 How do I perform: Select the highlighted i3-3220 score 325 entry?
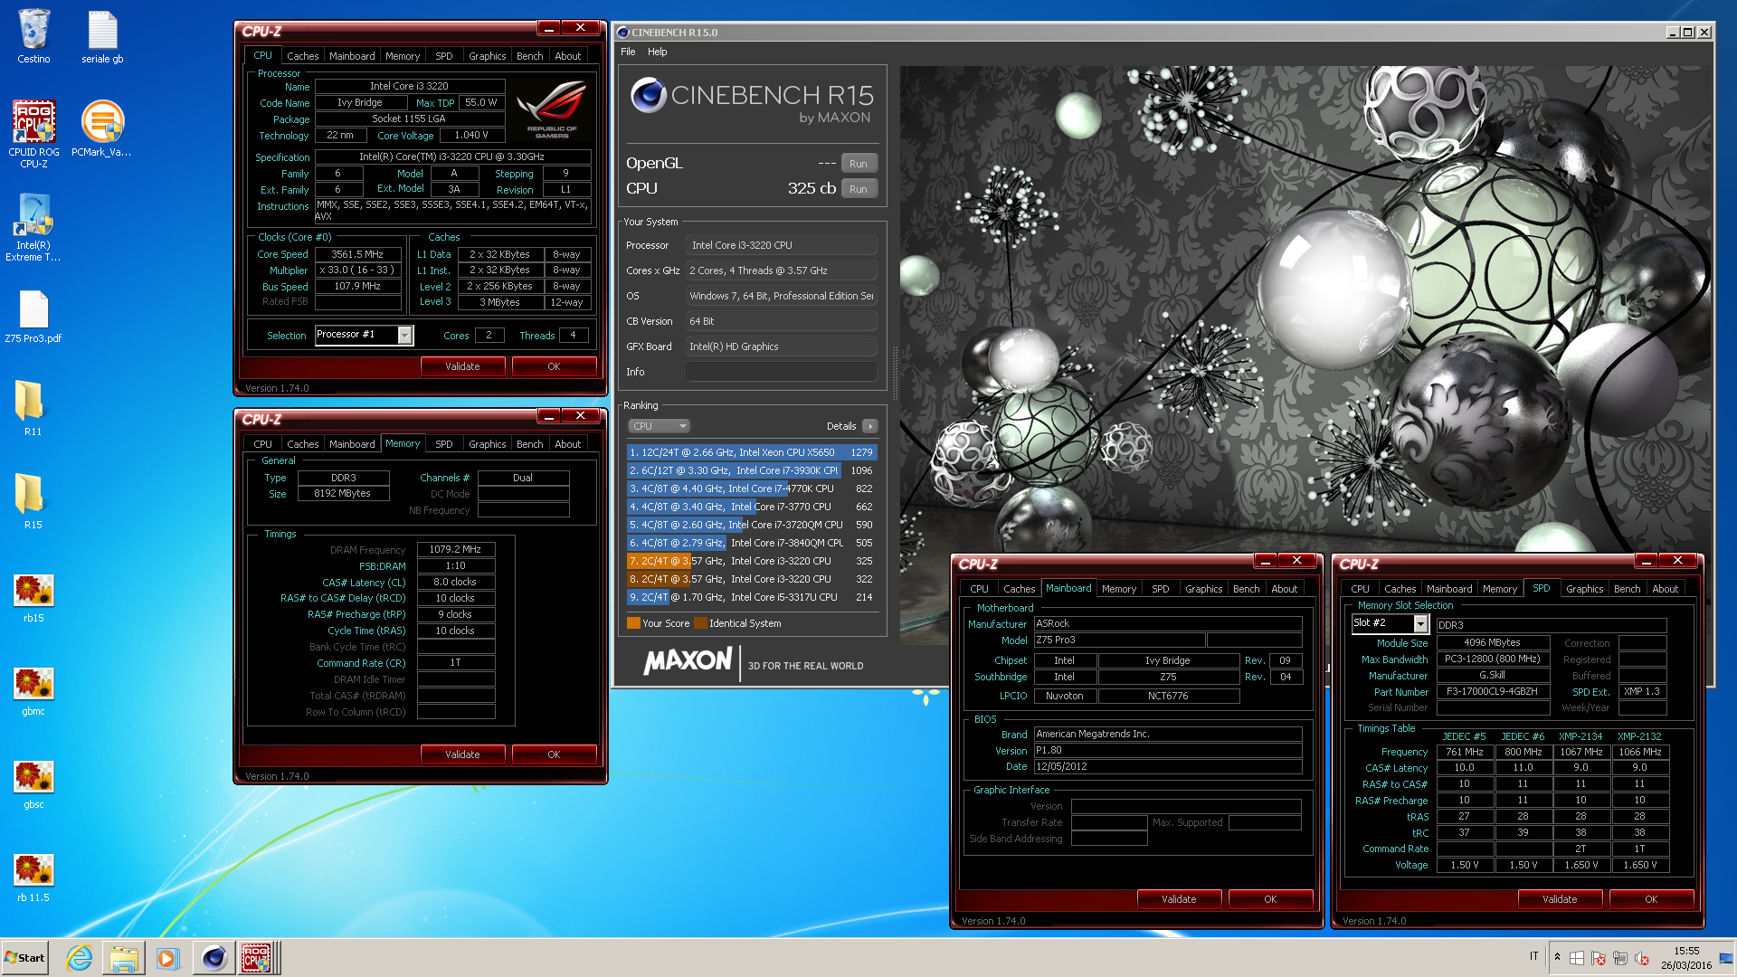[x=751, y=561]
